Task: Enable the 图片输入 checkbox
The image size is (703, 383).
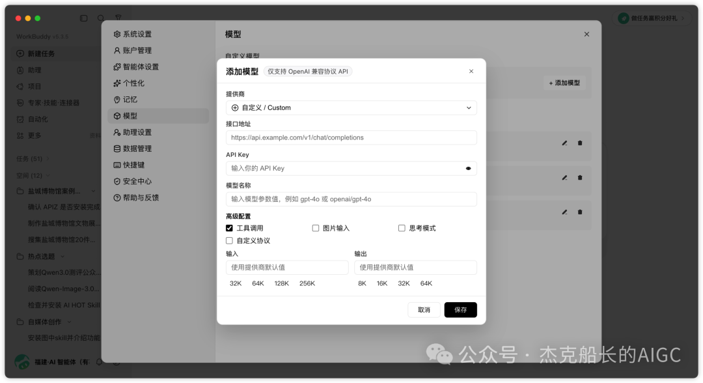Action: point(316,228)
